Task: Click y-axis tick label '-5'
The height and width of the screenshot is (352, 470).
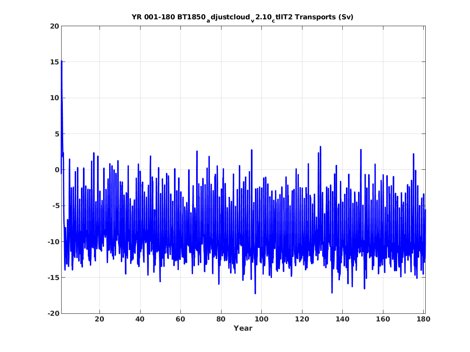Action: coord(56,206)
